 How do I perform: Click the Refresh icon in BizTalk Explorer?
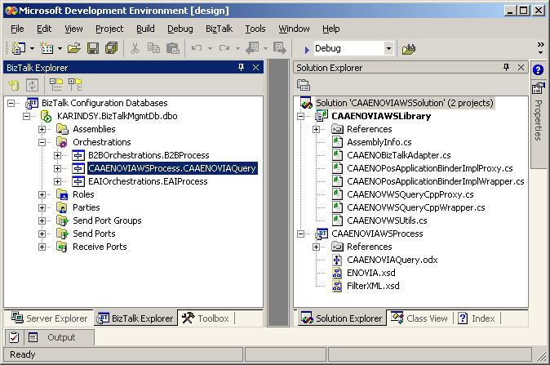click(x=32, y=85)
